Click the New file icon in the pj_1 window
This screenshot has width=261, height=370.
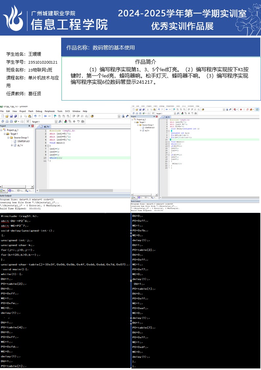point(3,116)
